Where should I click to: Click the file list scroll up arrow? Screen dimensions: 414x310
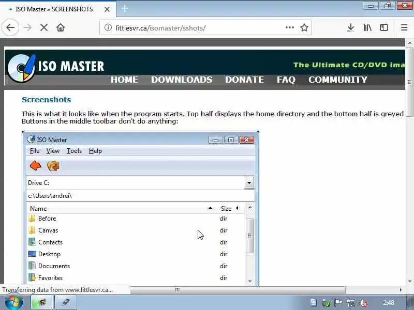click(250, 208)
